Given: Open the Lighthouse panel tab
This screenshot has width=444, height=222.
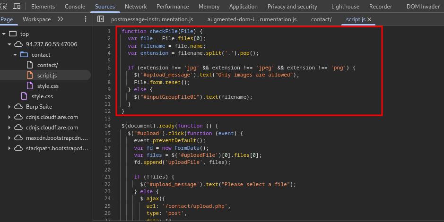Looking at the screenshot, I should [x=345, y=7].
